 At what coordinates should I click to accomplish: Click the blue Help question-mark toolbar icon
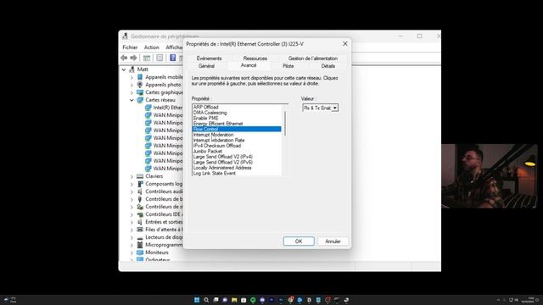click(x=172, y=58)
